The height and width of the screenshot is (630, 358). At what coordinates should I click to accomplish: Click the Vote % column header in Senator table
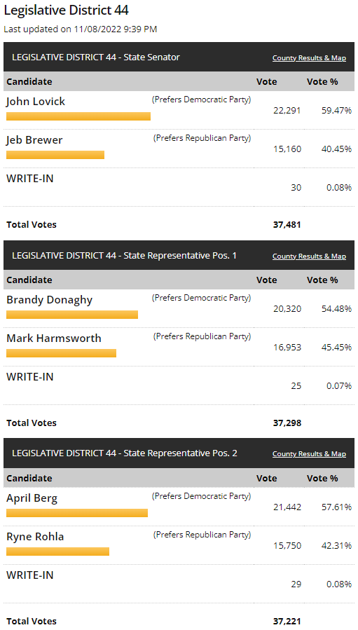(x=322, y=81)
